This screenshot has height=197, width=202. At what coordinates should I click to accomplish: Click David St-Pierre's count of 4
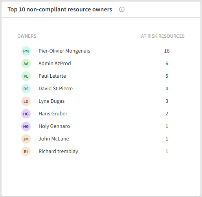(167, 89)
